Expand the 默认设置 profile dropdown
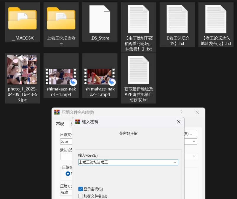The image size is (237, 199). click(x=194, y=156)
